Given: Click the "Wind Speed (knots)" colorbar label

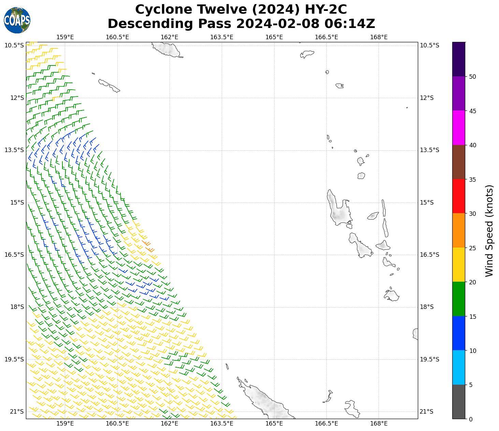Looking at the screenshot, I should click(489, 231).
